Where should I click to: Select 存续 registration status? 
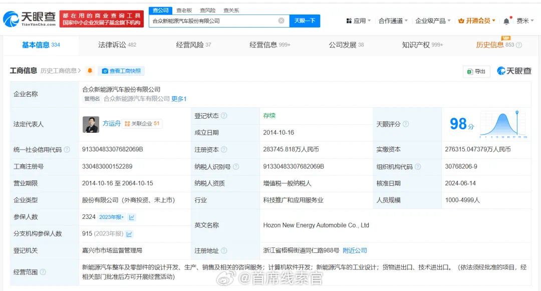(x=269, y=116)
